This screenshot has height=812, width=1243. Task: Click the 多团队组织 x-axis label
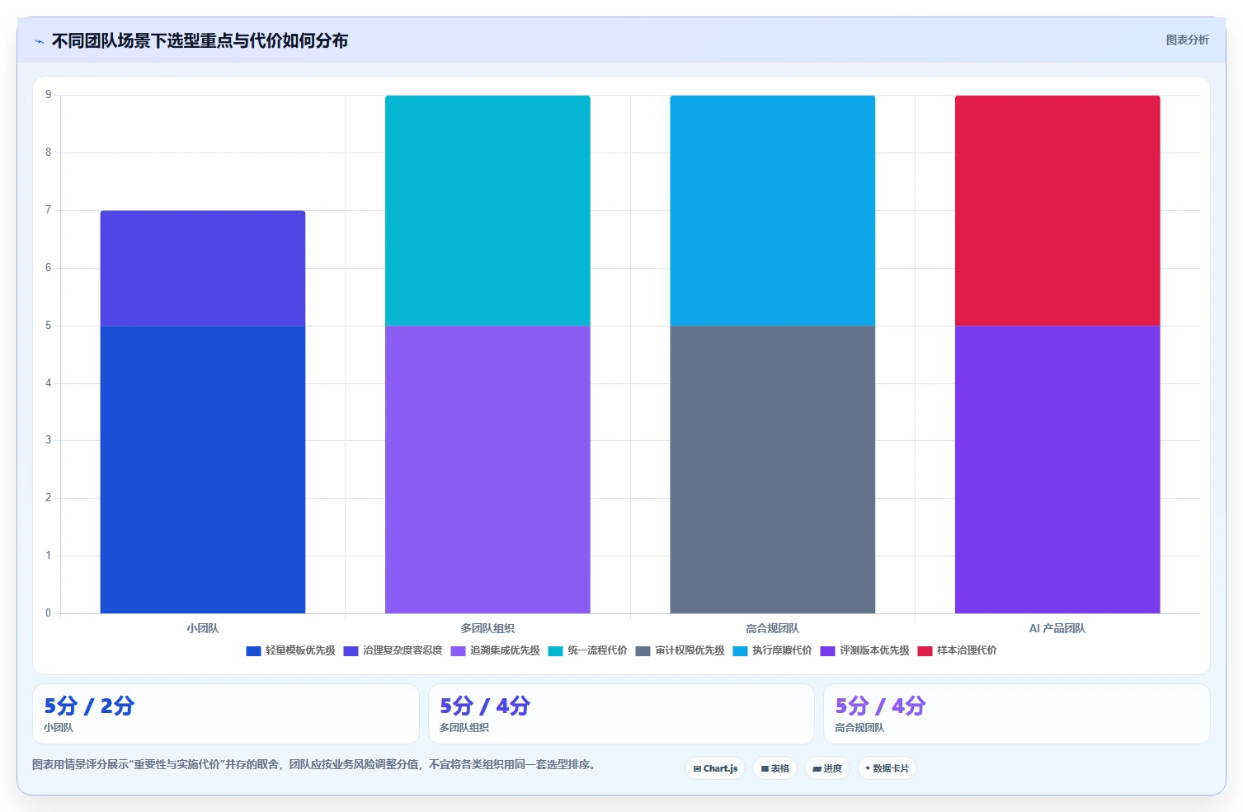pyautogui.click(x=487, y=628)
